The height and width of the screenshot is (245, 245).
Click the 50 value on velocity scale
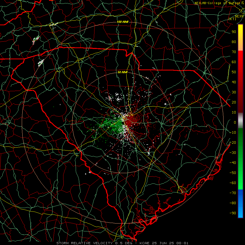(234, 72)
